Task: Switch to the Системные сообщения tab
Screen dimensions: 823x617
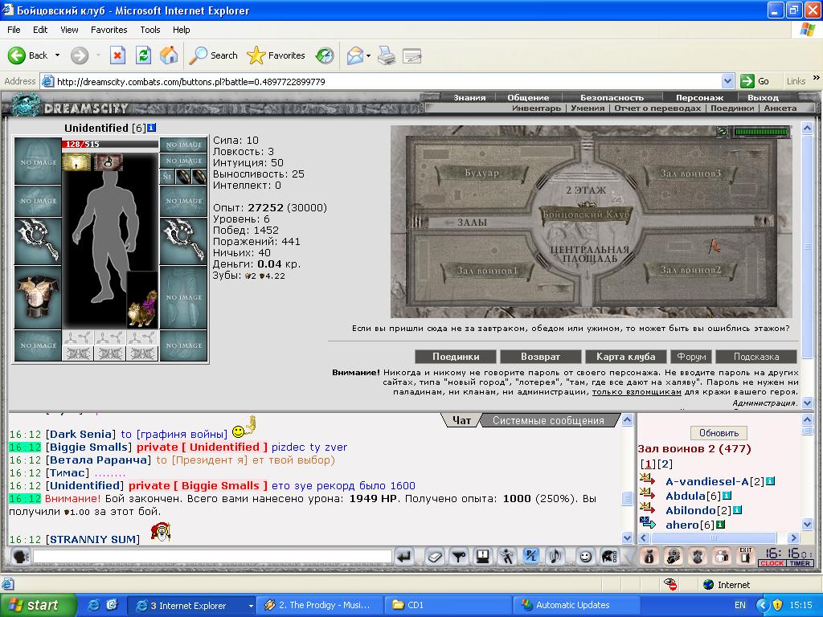Action: (548, 420)
